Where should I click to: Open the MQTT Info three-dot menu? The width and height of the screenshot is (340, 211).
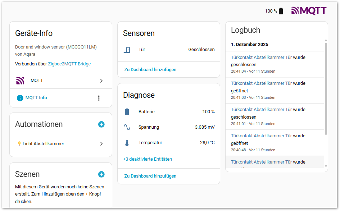click(x=99, y=98)
